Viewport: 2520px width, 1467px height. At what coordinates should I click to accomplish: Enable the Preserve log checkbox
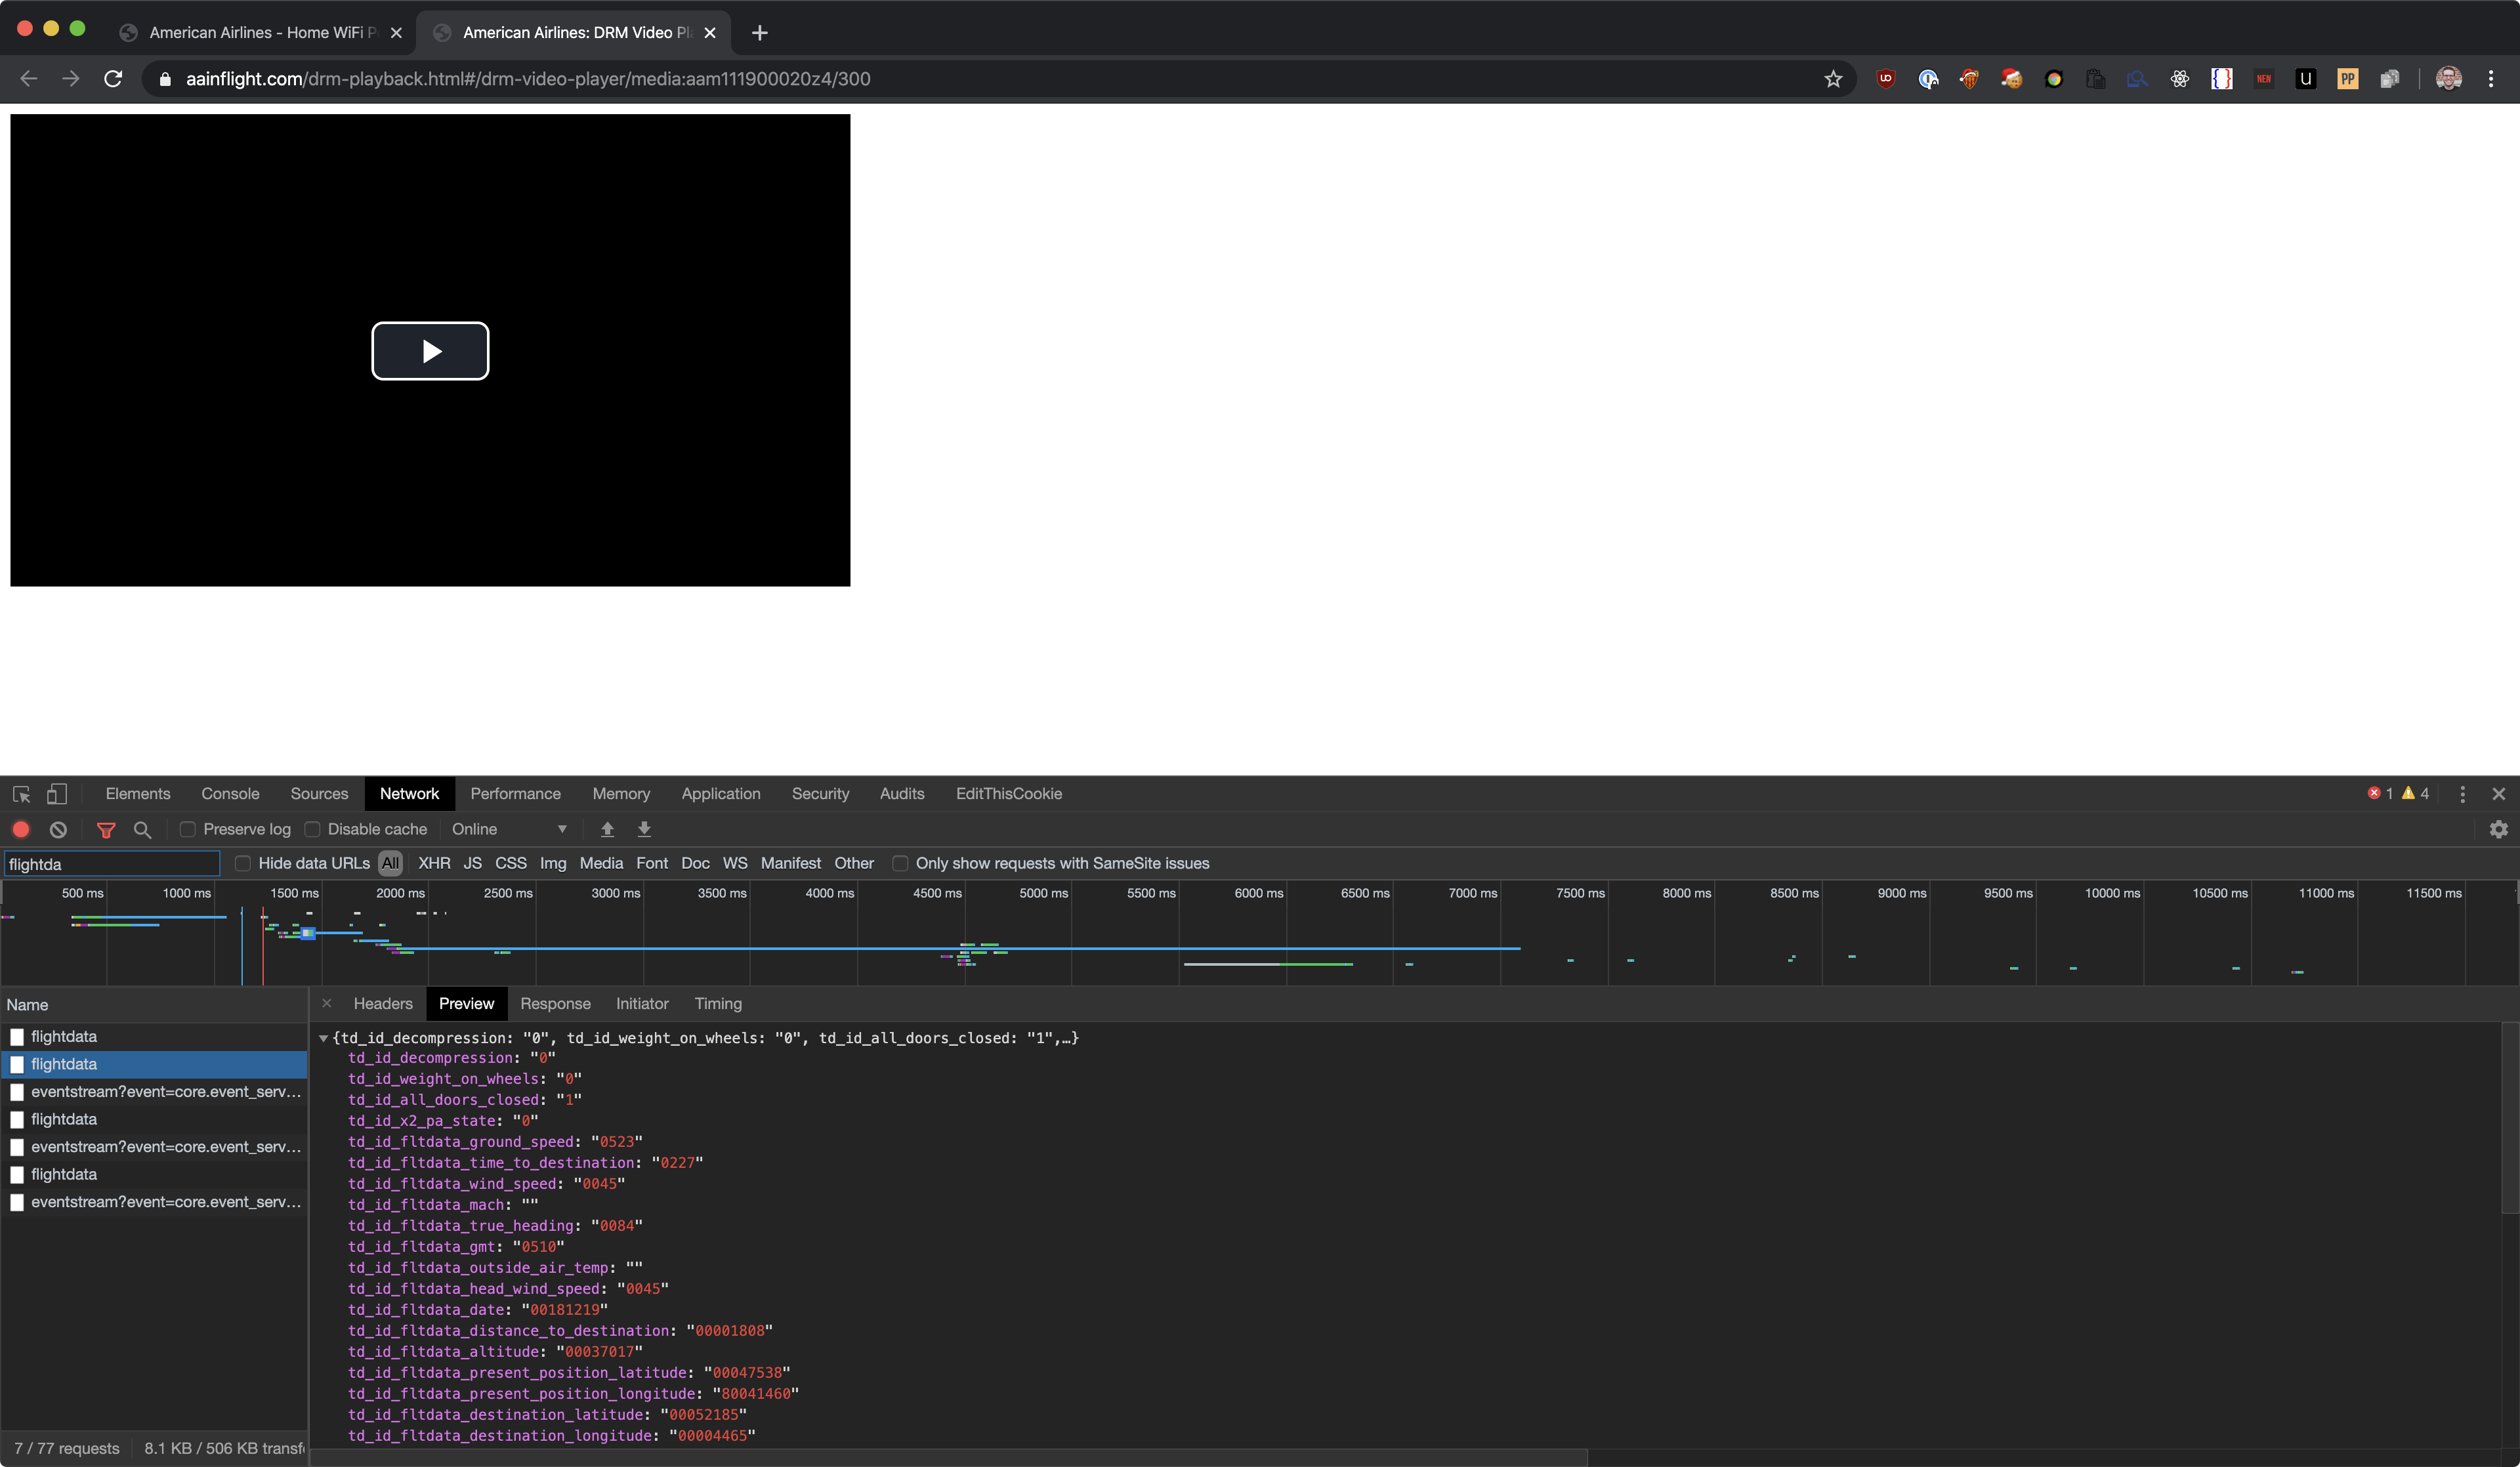click(x=187, y=829)
